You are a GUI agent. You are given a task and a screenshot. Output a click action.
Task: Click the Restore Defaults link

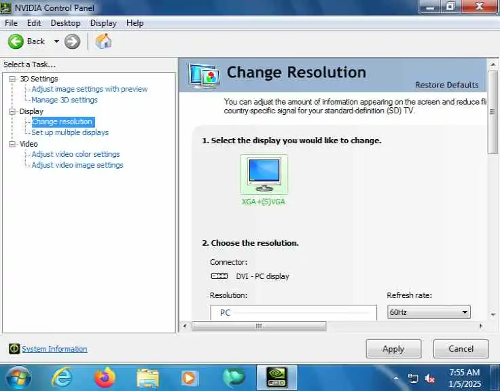[447, 85]
